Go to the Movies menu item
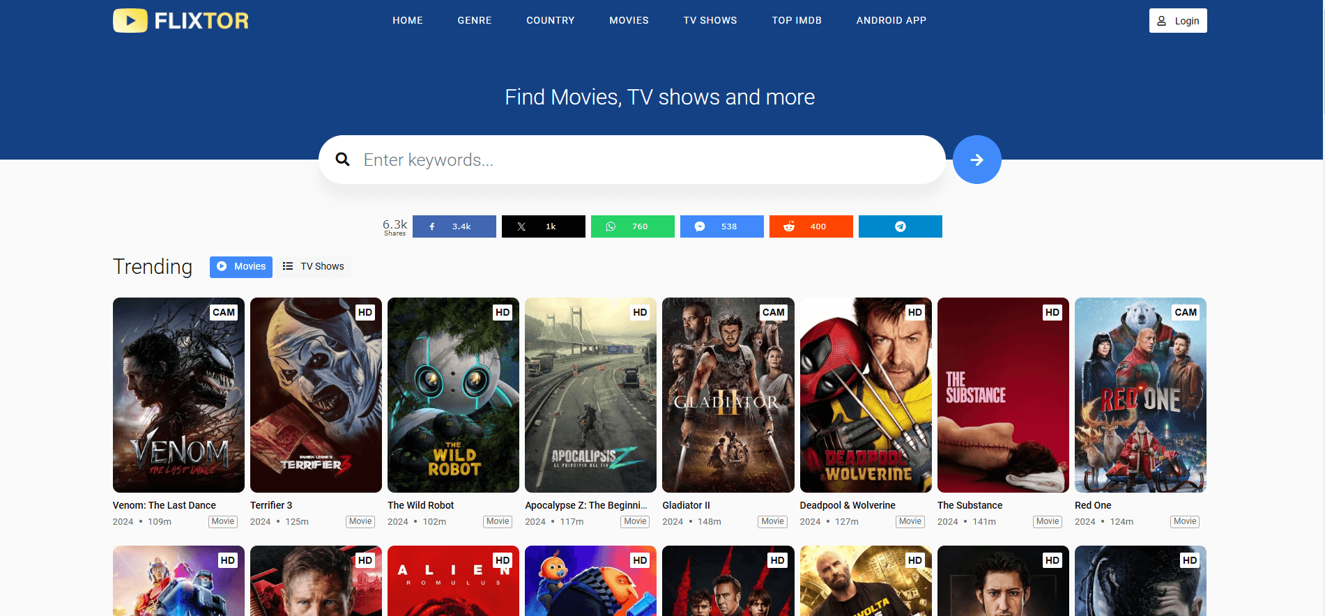Screen dimensions: 1325x616 629,20
